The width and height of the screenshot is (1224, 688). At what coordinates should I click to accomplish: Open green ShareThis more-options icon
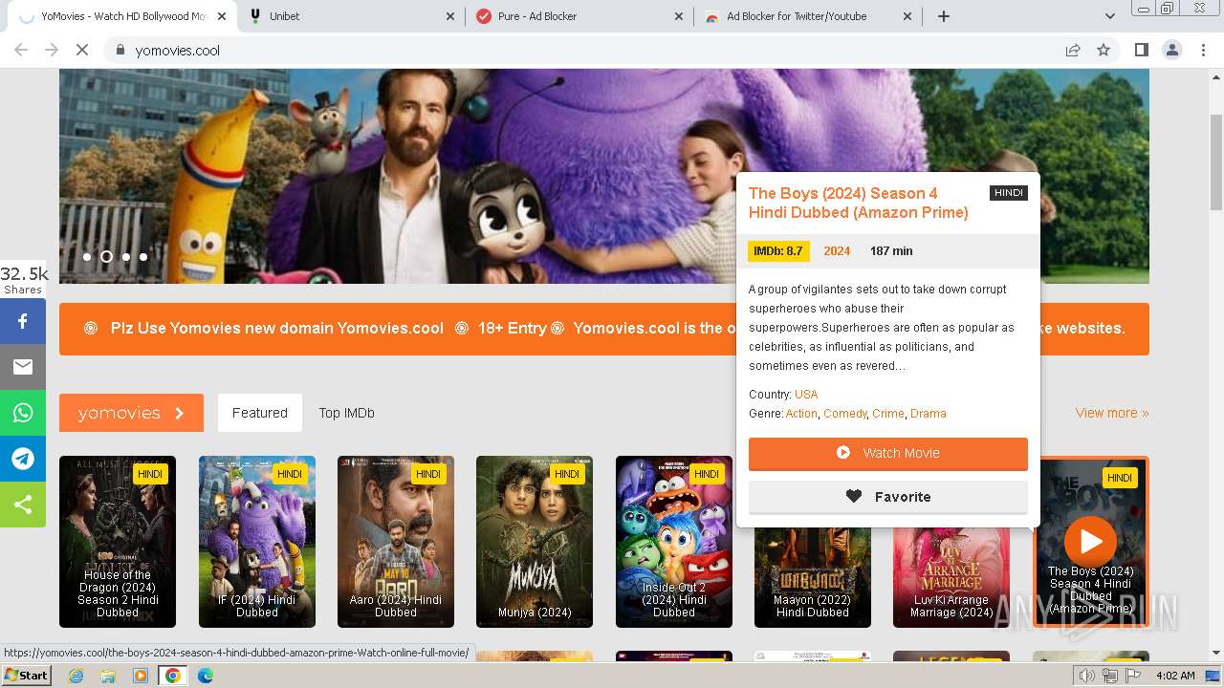pyautogui.click(x=23, y=505)
